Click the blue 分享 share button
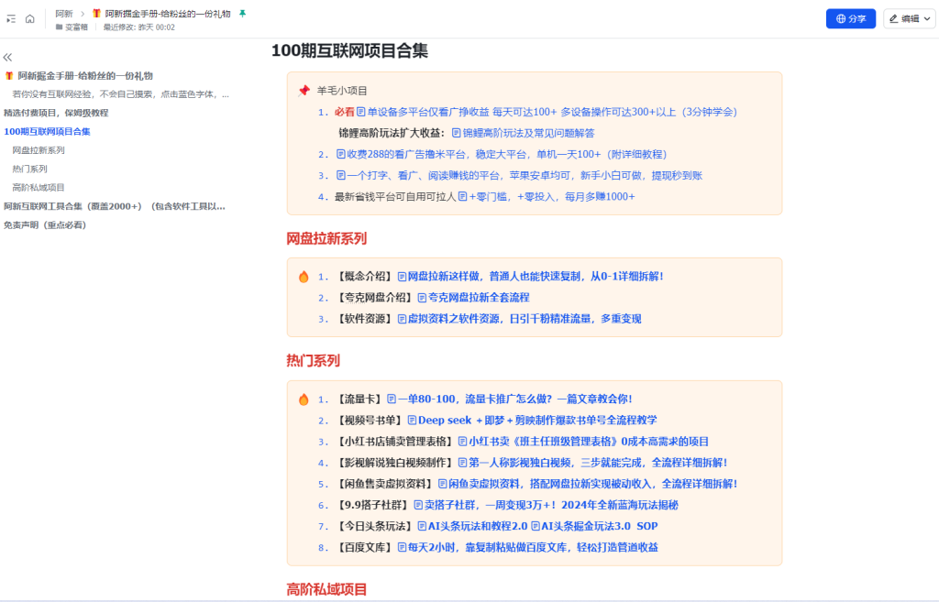939x602 pixels. click(x=852, y=18)
